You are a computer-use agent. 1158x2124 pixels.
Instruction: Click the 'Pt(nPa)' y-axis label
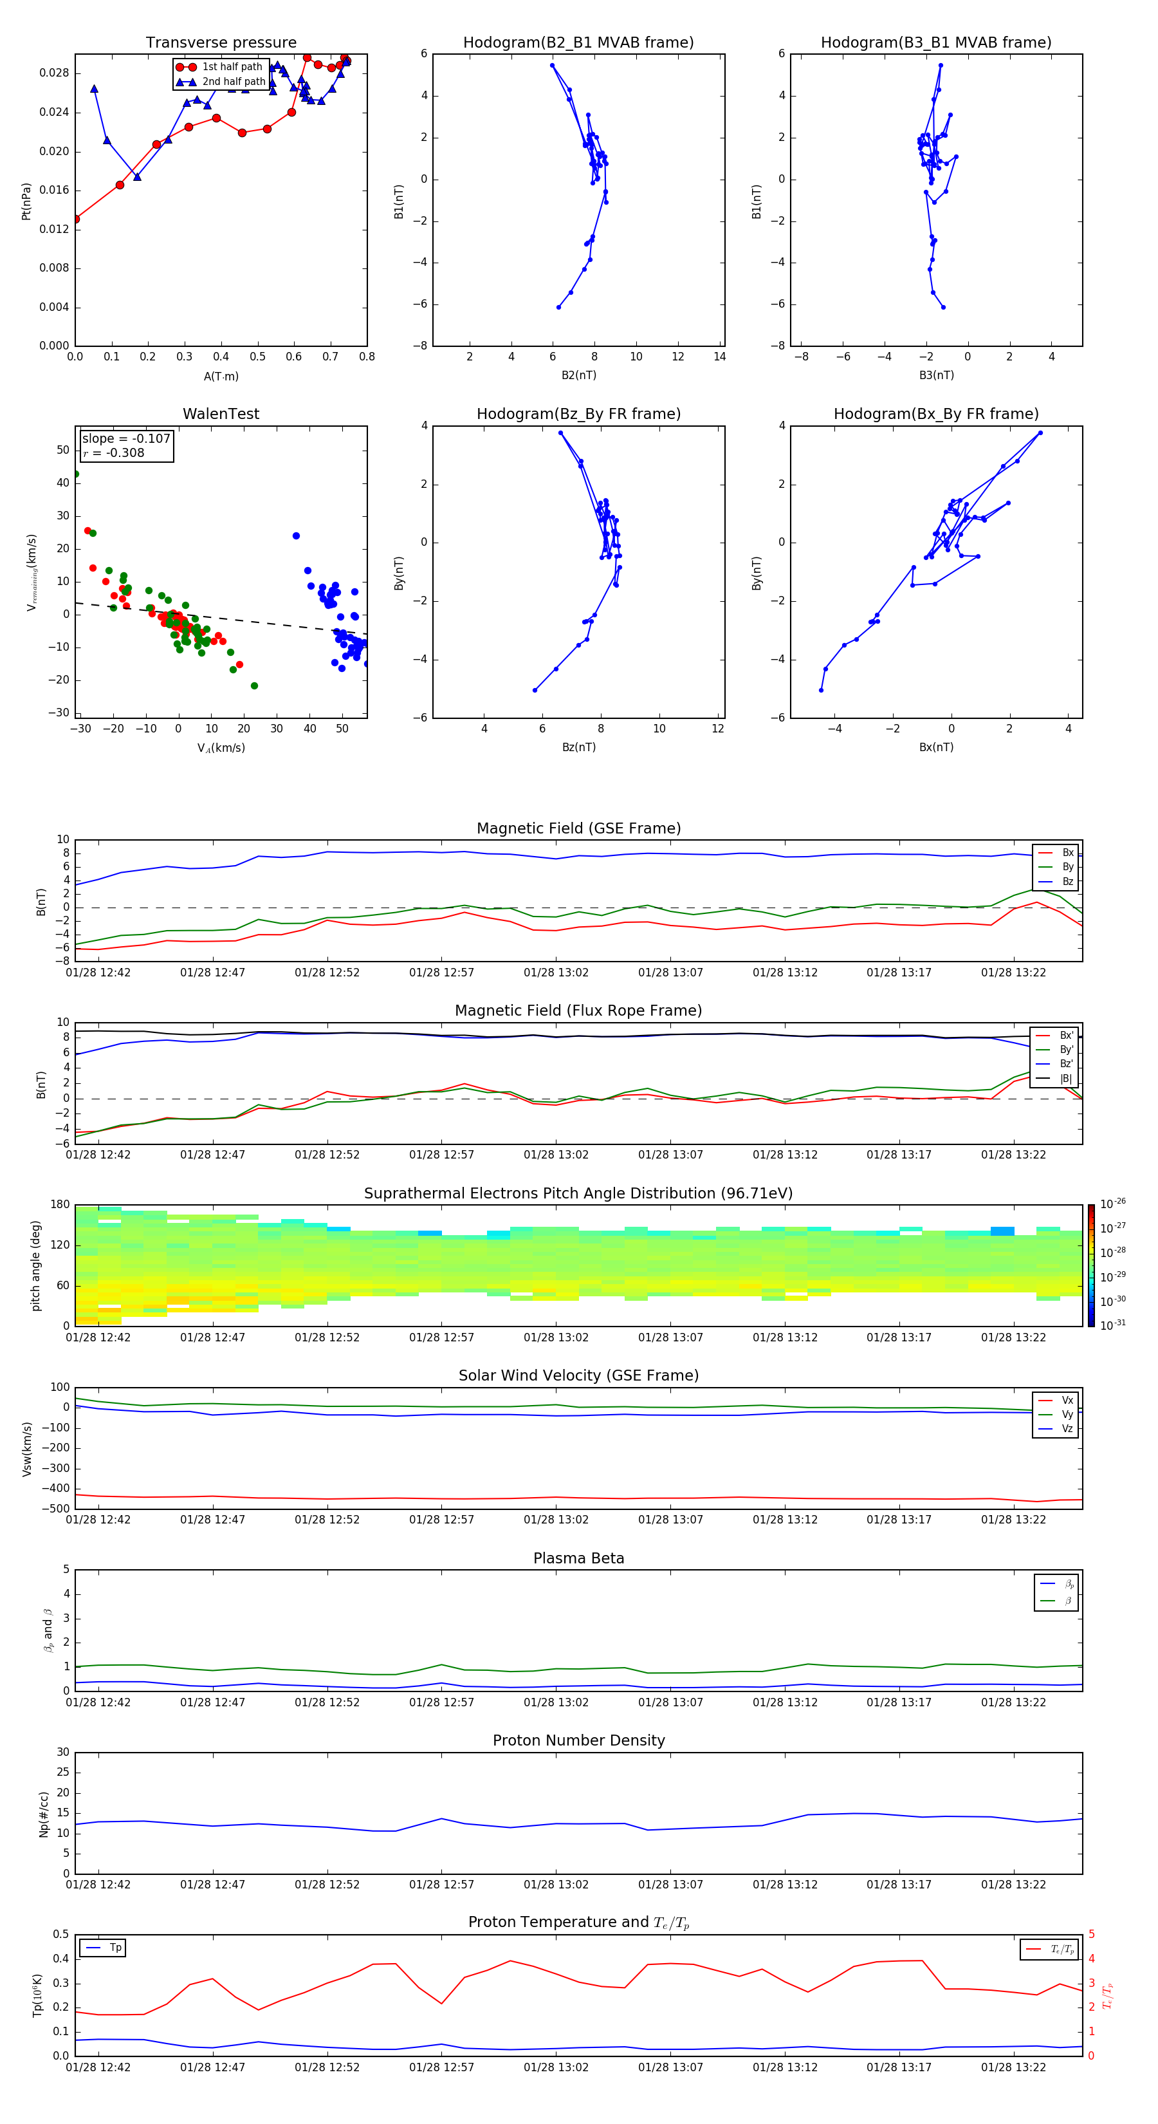click(x=26, y=200)
